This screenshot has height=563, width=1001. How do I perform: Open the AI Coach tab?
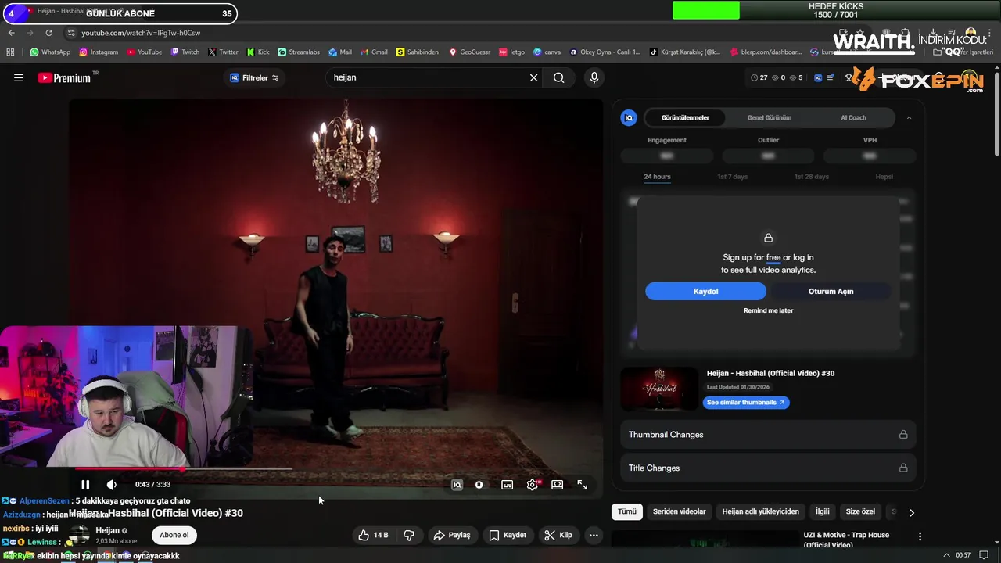(x=853, y=117)
